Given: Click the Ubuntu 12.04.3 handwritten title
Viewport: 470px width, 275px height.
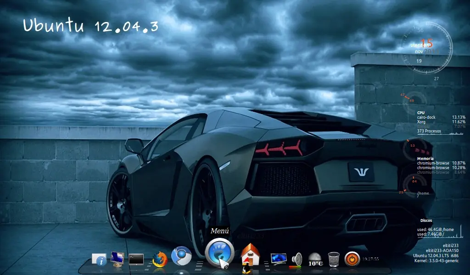Looking at the screenshot, I should point(90,25).
